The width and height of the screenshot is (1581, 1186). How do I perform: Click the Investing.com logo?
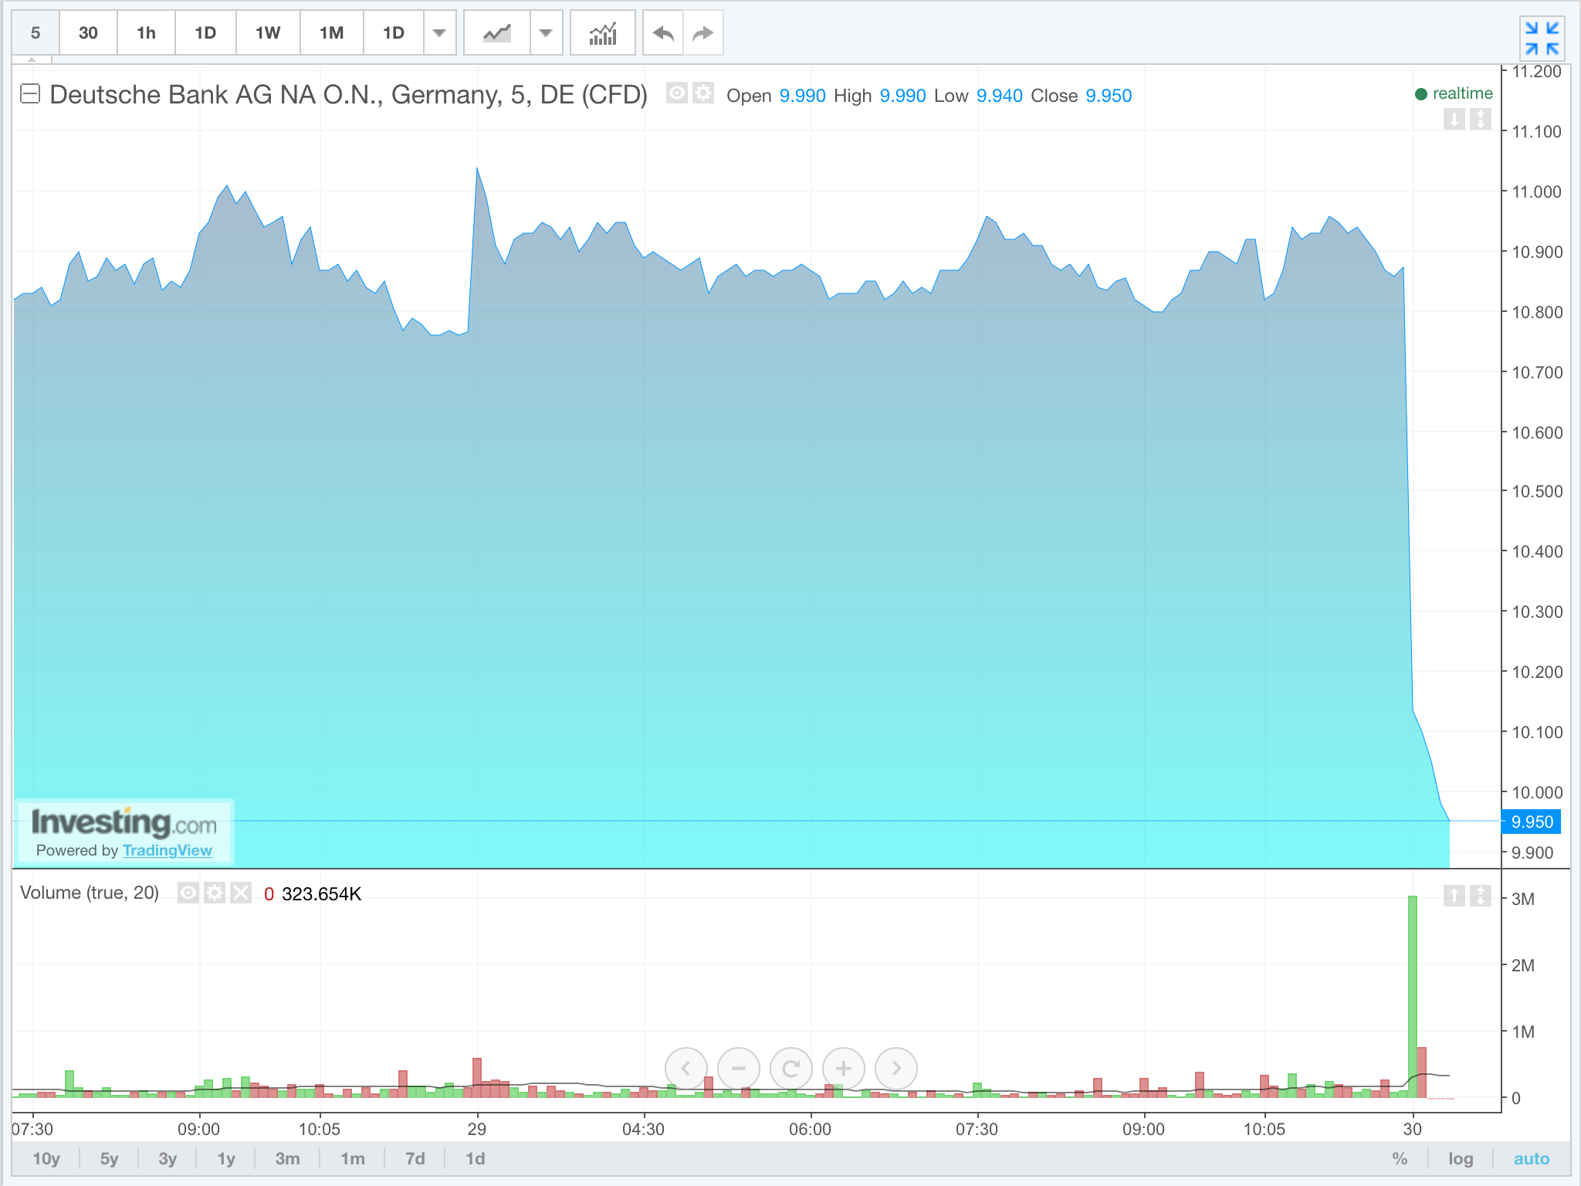[x=124, y=822]
